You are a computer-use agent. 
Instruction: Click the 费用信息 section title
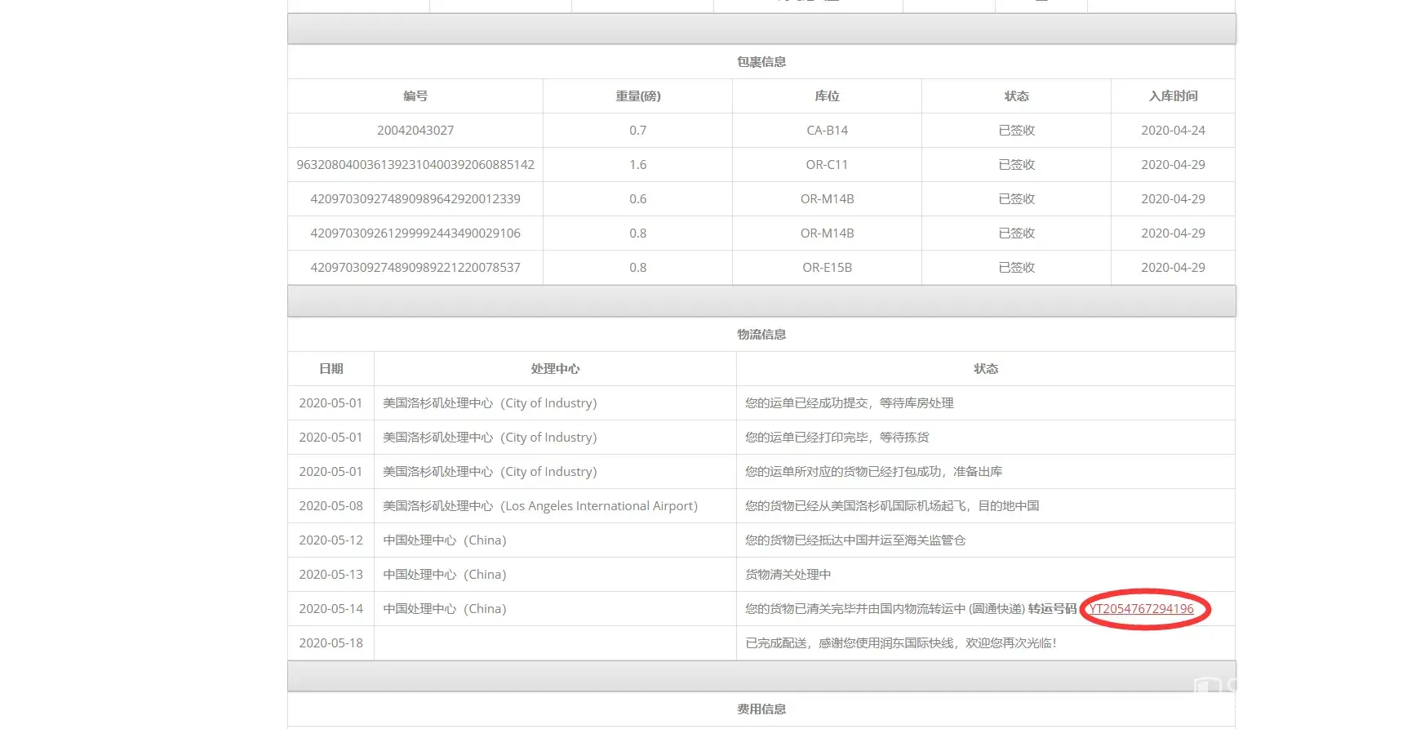click(x=761, y=709)
